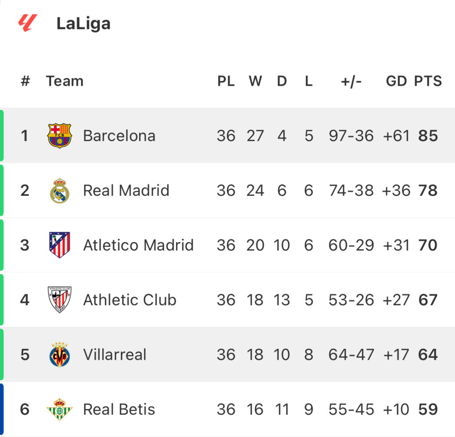Sort table by the PTS column header
This screenshot has width=455, height=437.
(x=428, y=81)
